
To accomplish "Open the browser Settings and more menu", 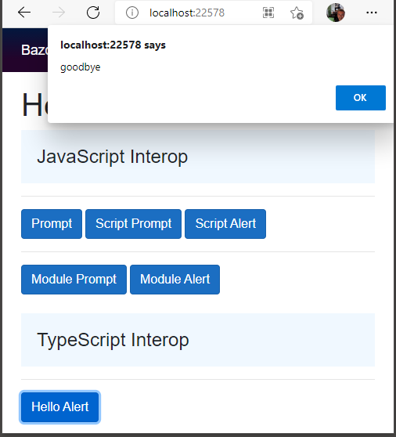I will pyautogui.click(x=372, y=13).
